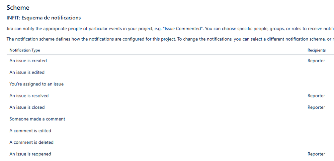Select the 'A comment is deleted' row
Screen dimensions: 334x161
point(170,142)
